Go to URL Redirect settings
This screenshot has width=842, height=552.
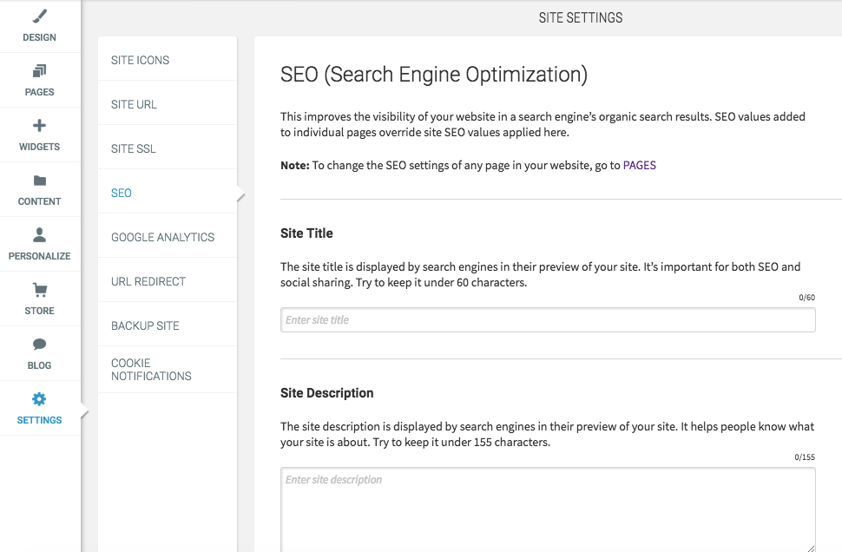pyautogui.click(x=168, y=281)
